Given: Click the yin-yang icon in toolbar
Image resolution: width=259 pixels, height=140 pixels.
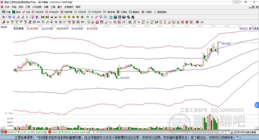Looking at the screenshot, I should click(198, 22).
